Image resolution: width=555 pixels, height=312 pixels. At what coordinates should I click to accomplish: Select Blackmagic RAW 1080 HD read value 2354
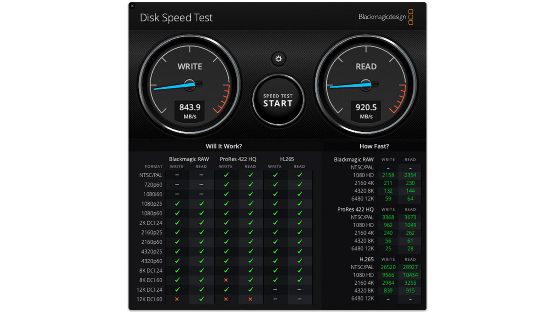410,175
